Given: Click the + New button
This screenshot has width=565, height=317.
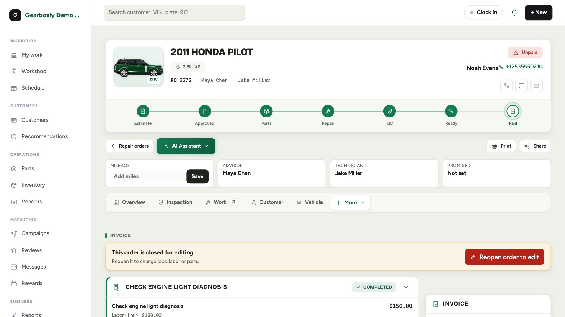Looking at the screenshot, I should pos(539,13).
